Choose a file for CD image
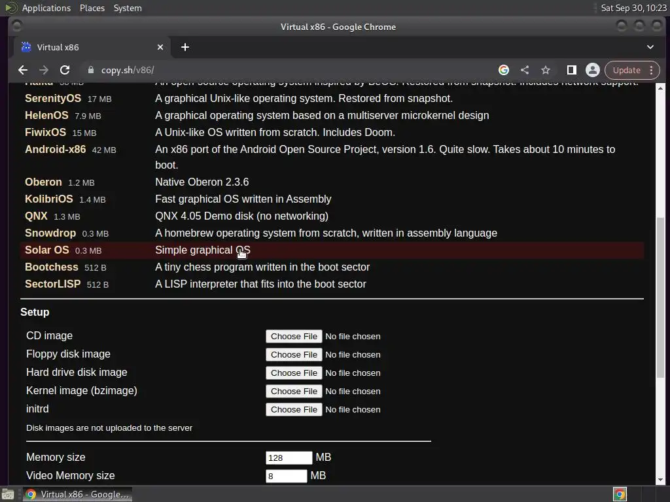670x502 pixels. (294, 337)
